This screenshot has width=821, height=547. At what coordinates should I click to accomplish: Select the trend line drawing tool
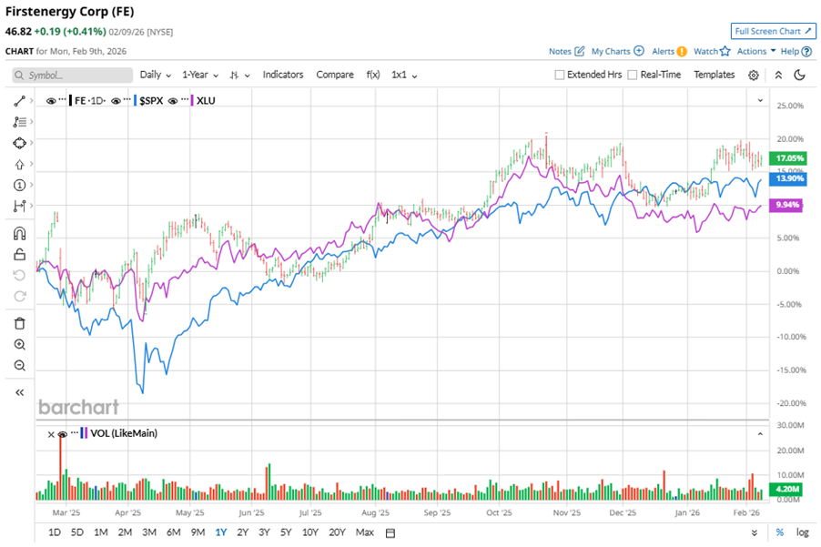19,101
